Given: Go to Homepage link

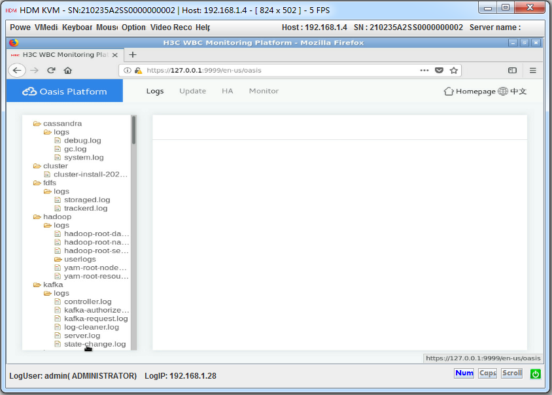Looking at the screenshot, I should pyautogui.click(x=475, y=92).
